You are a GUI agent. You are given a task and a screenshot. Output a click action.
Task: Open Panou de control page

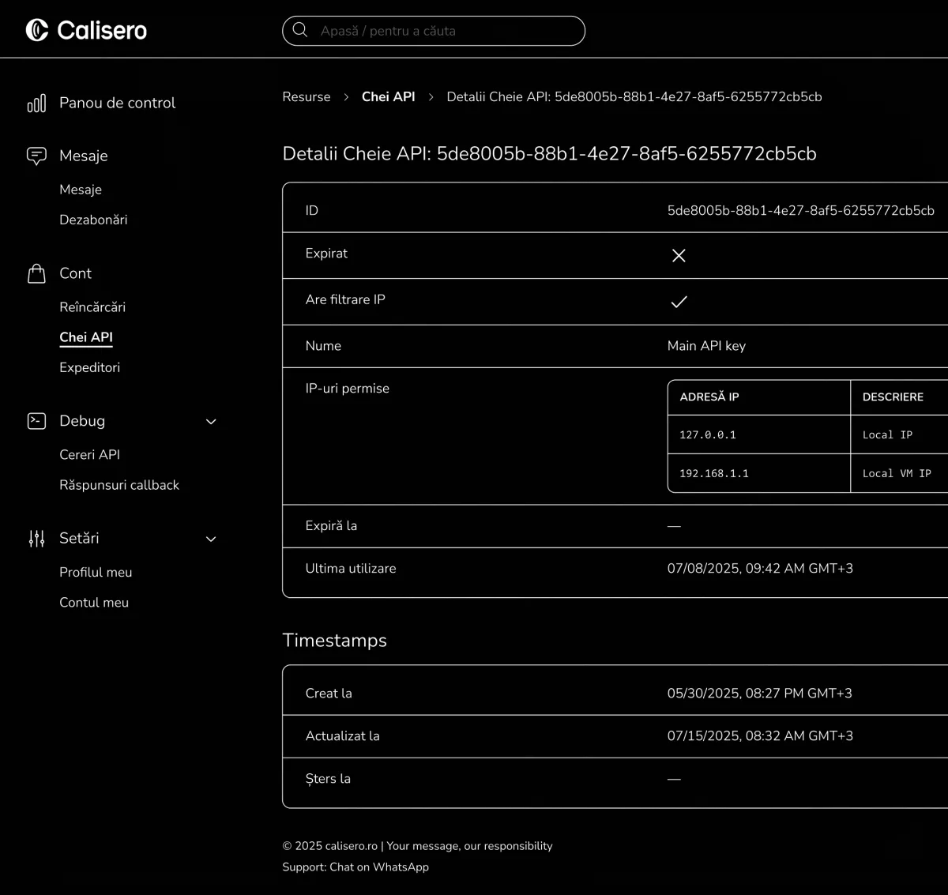(117, 103)
